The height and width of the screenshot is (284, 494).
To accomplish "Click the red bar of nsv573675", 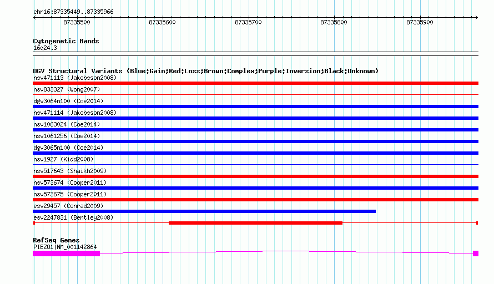I will (255, 200).
